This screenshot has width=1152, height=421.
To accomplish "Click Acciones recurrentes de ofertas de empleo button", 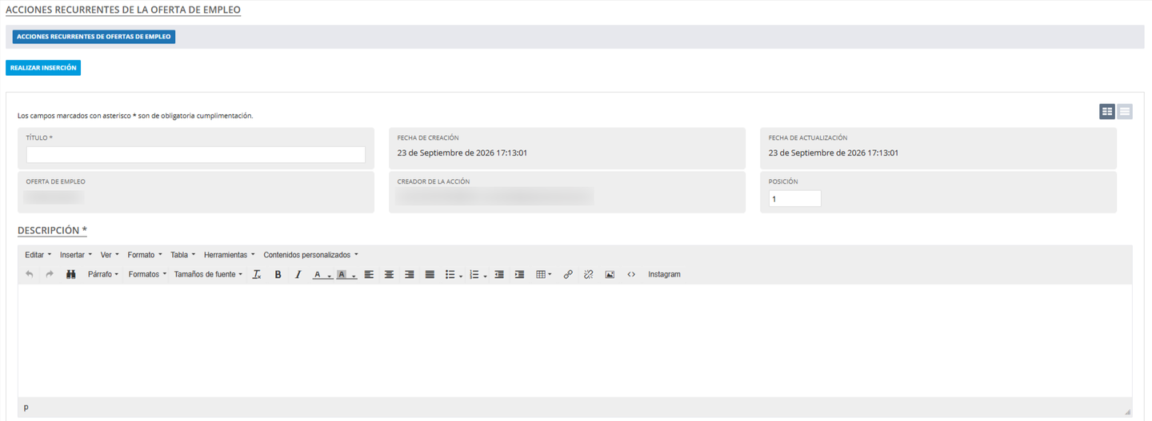I will click(94, 37).
